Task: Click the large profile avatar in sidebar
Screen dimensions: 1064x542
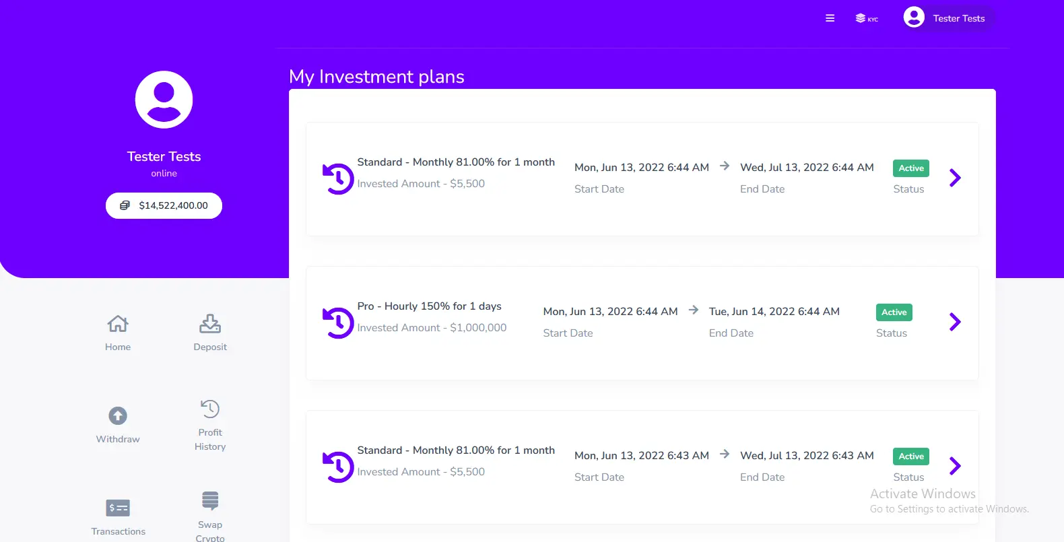Action: point(164,100)
